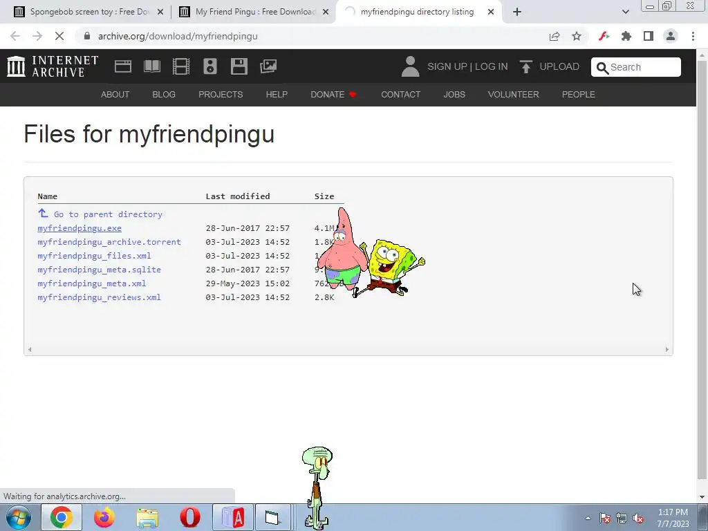Open the Software floppy-disk icon
Screen dimensions: 708x531
click(x=239, y=66)
